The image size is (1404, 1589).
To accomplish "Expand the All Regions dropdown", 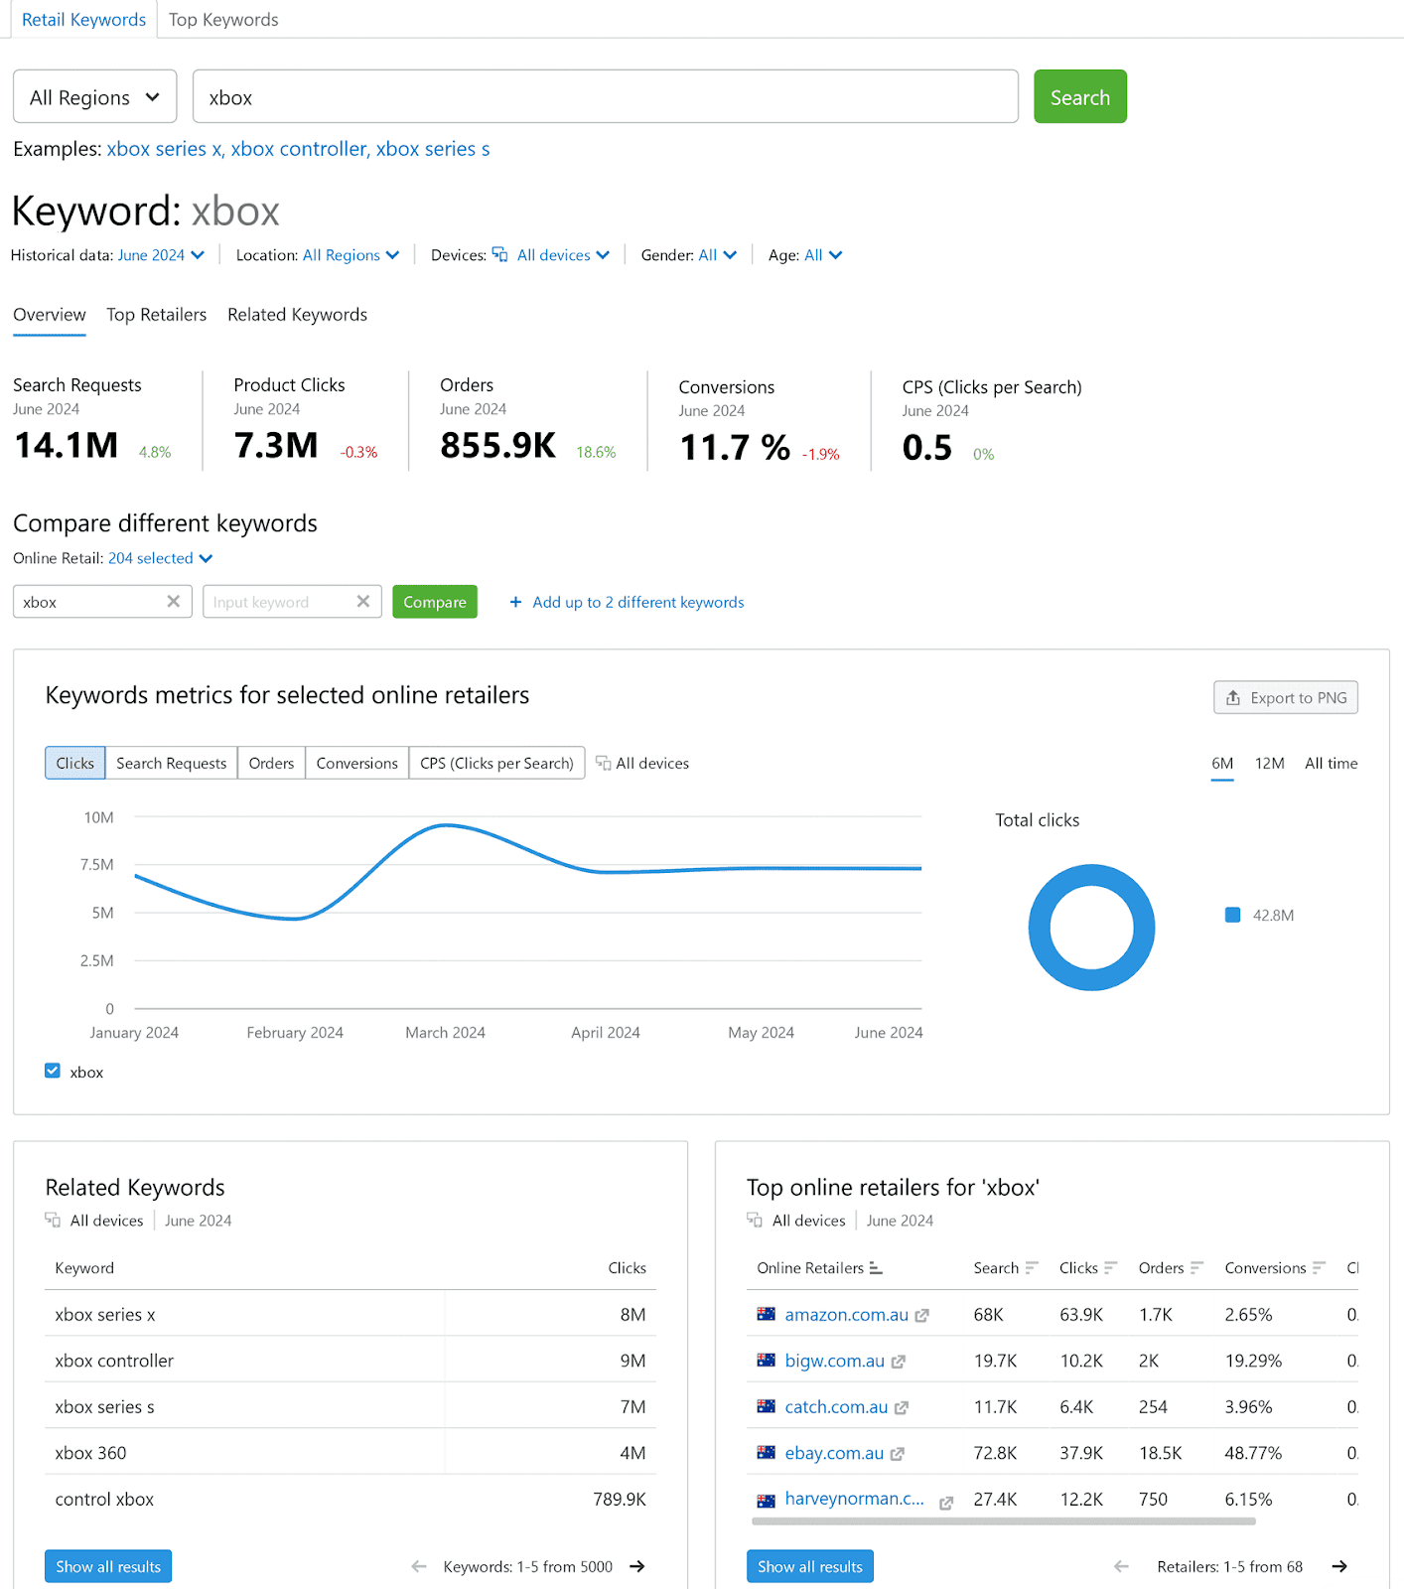I will tap(94, 97).
